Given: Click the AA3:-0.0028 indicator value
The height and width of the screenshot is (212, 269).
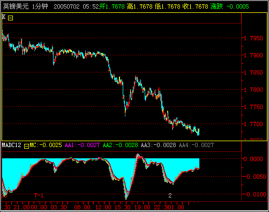Looking at the screenshot, I should click(x=159, y=145).
